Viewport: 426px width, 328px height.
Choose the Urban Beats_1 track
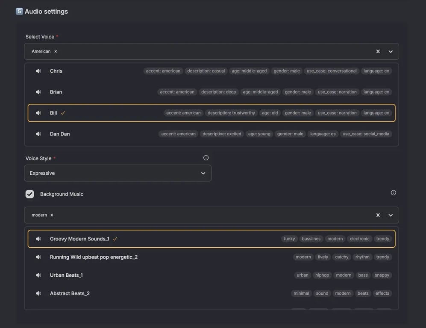click(x=66, y=275)
